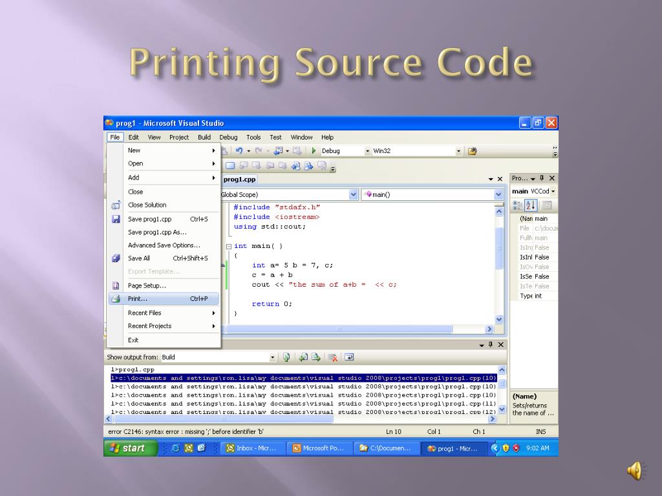Click the Navigate Backward icon
The image size is (662, 496).
[278, 150]
